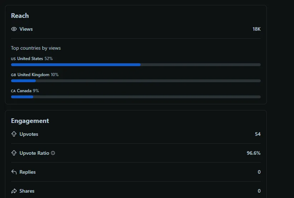Select the Engagement section heading

30,121
